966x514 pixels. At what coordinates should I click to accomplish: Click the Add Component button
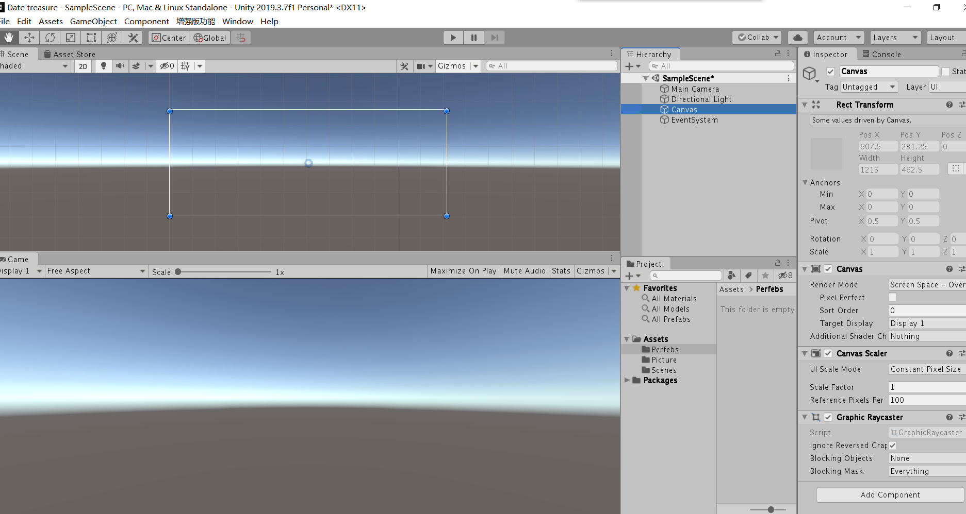pyautogui.click(x=890, y=494)
